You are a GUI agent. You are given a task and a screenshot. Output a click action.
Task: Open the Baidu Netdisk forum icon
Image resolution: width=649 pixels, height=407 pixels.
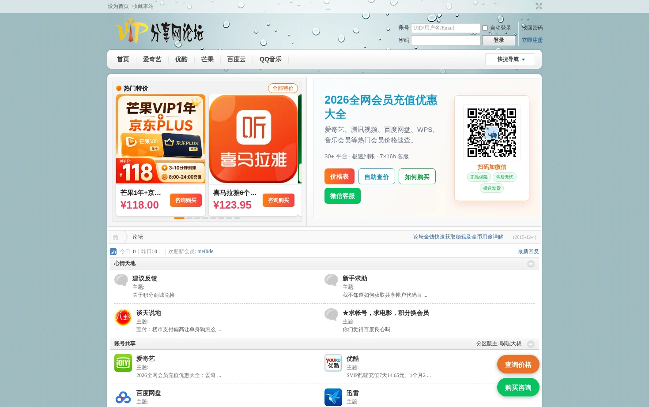point(123,397)
